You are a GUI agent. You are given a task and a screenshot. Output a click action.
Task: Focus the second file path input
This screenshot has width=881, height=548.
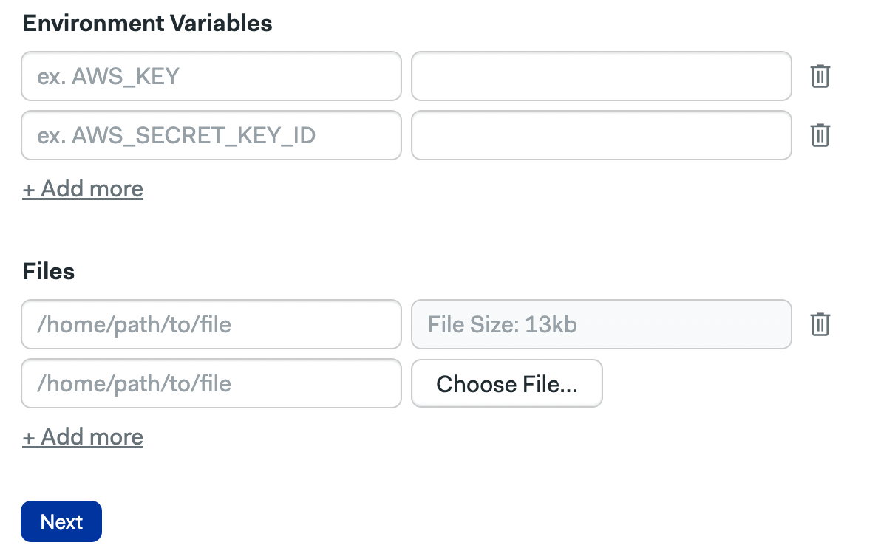pyautogui.click(x=211, y=383)
